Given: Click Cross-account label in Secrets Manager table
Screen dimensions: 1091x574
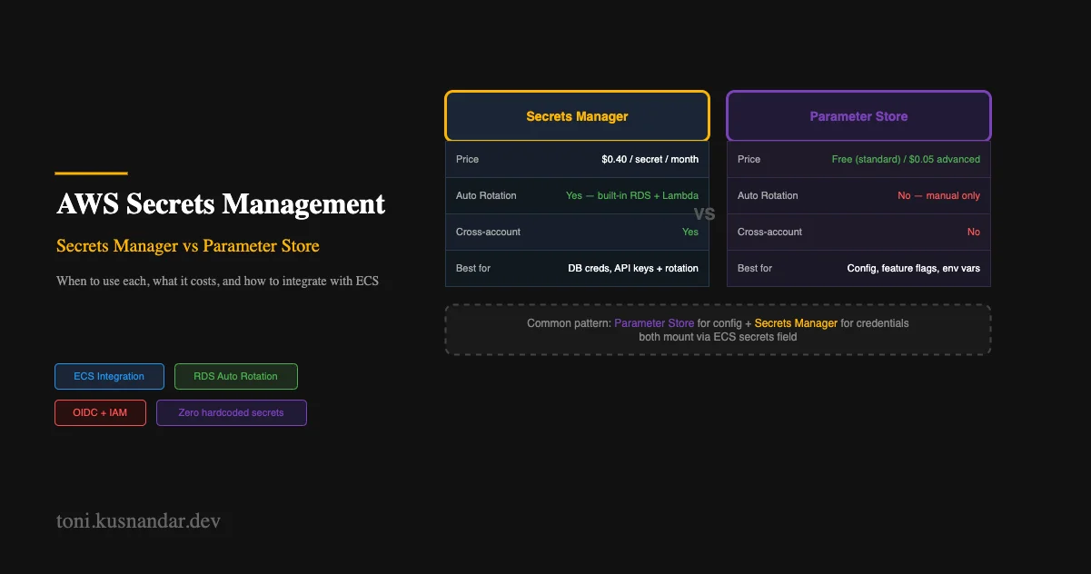Looking at the screenshot, I should tap(488, 232).
